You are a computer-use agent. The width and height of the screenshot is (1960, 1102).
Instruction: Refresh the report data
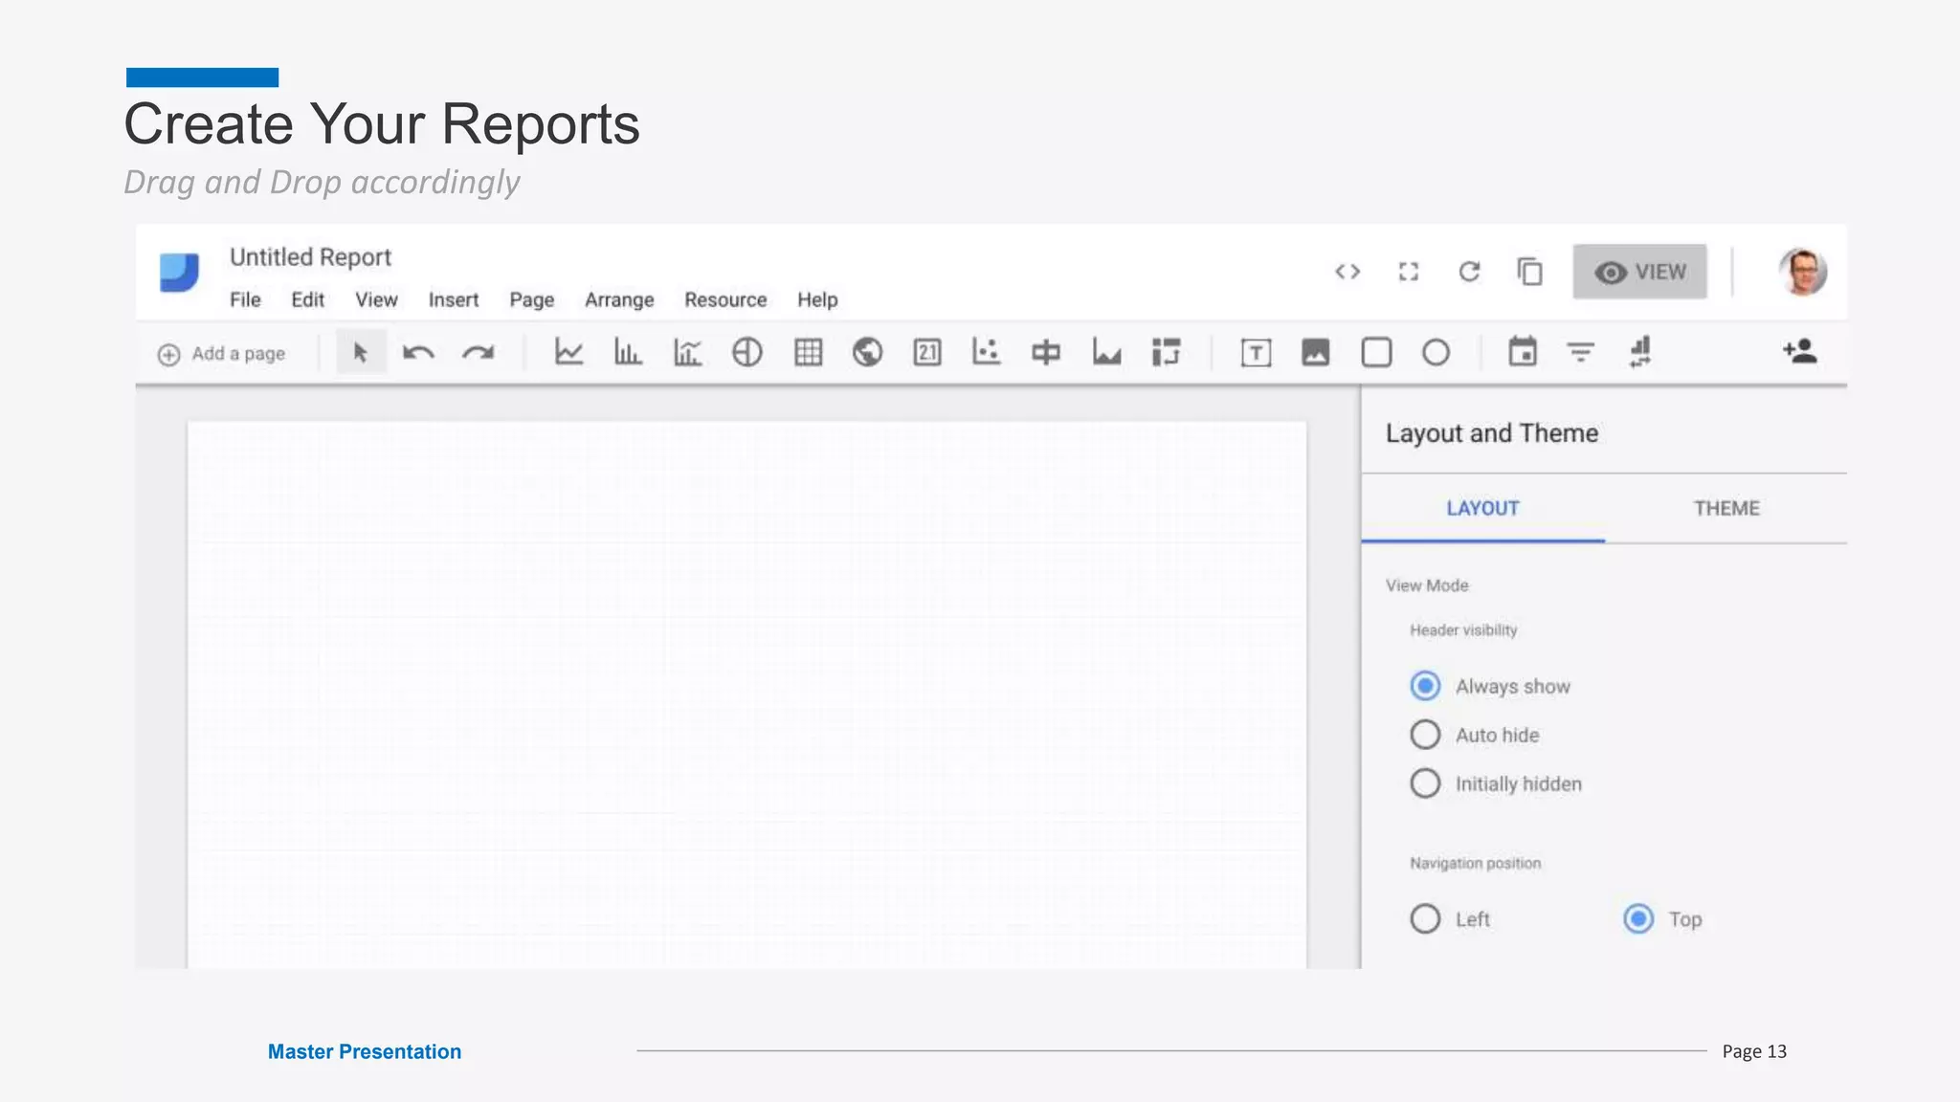[1469, 272]
